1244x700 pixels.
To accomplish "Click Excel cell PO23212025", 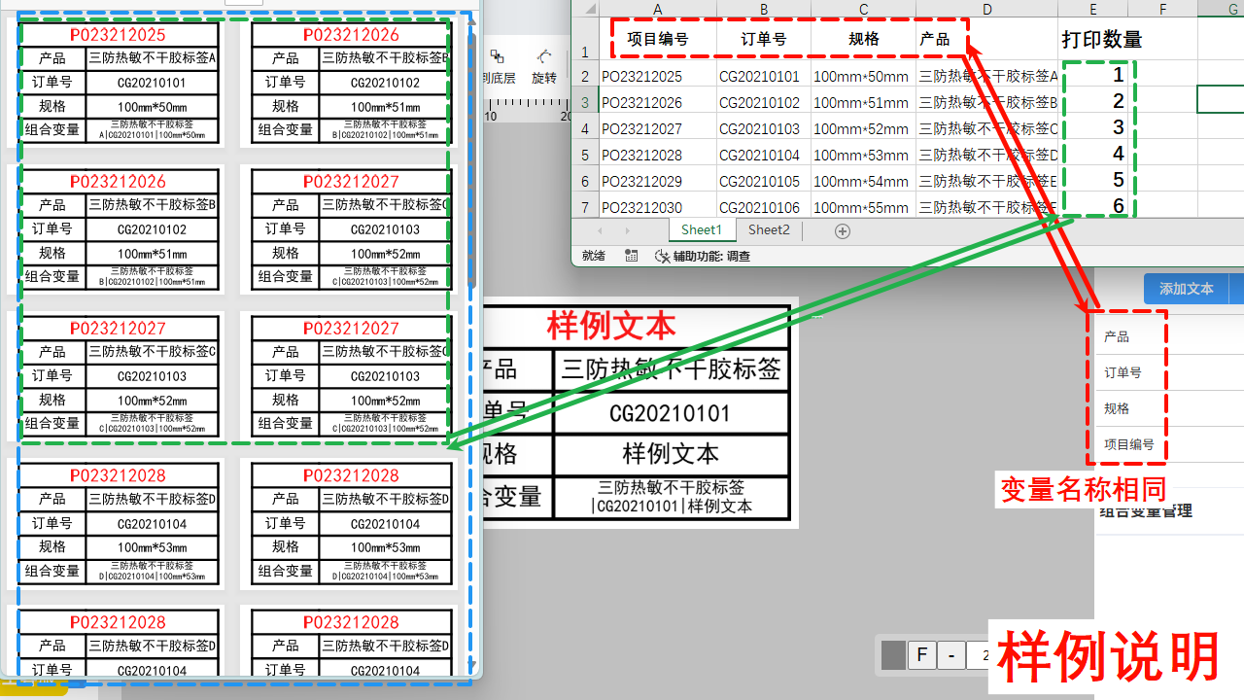I will [x=658, y=76].
